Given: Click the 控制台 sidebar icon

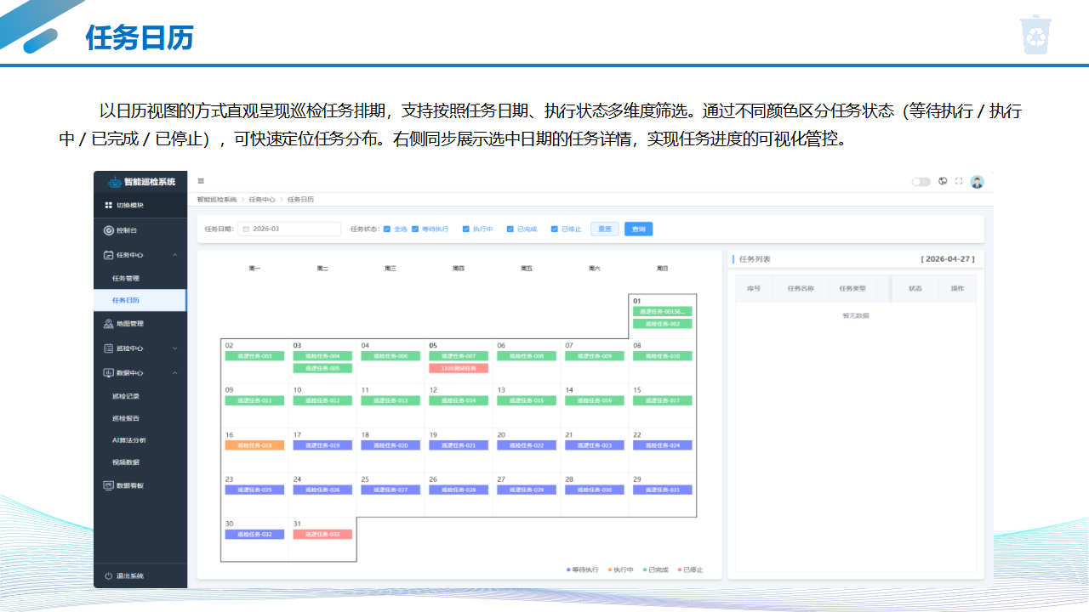Looking at the screenshot, I should pyautogui.click(x=108, y=230).
